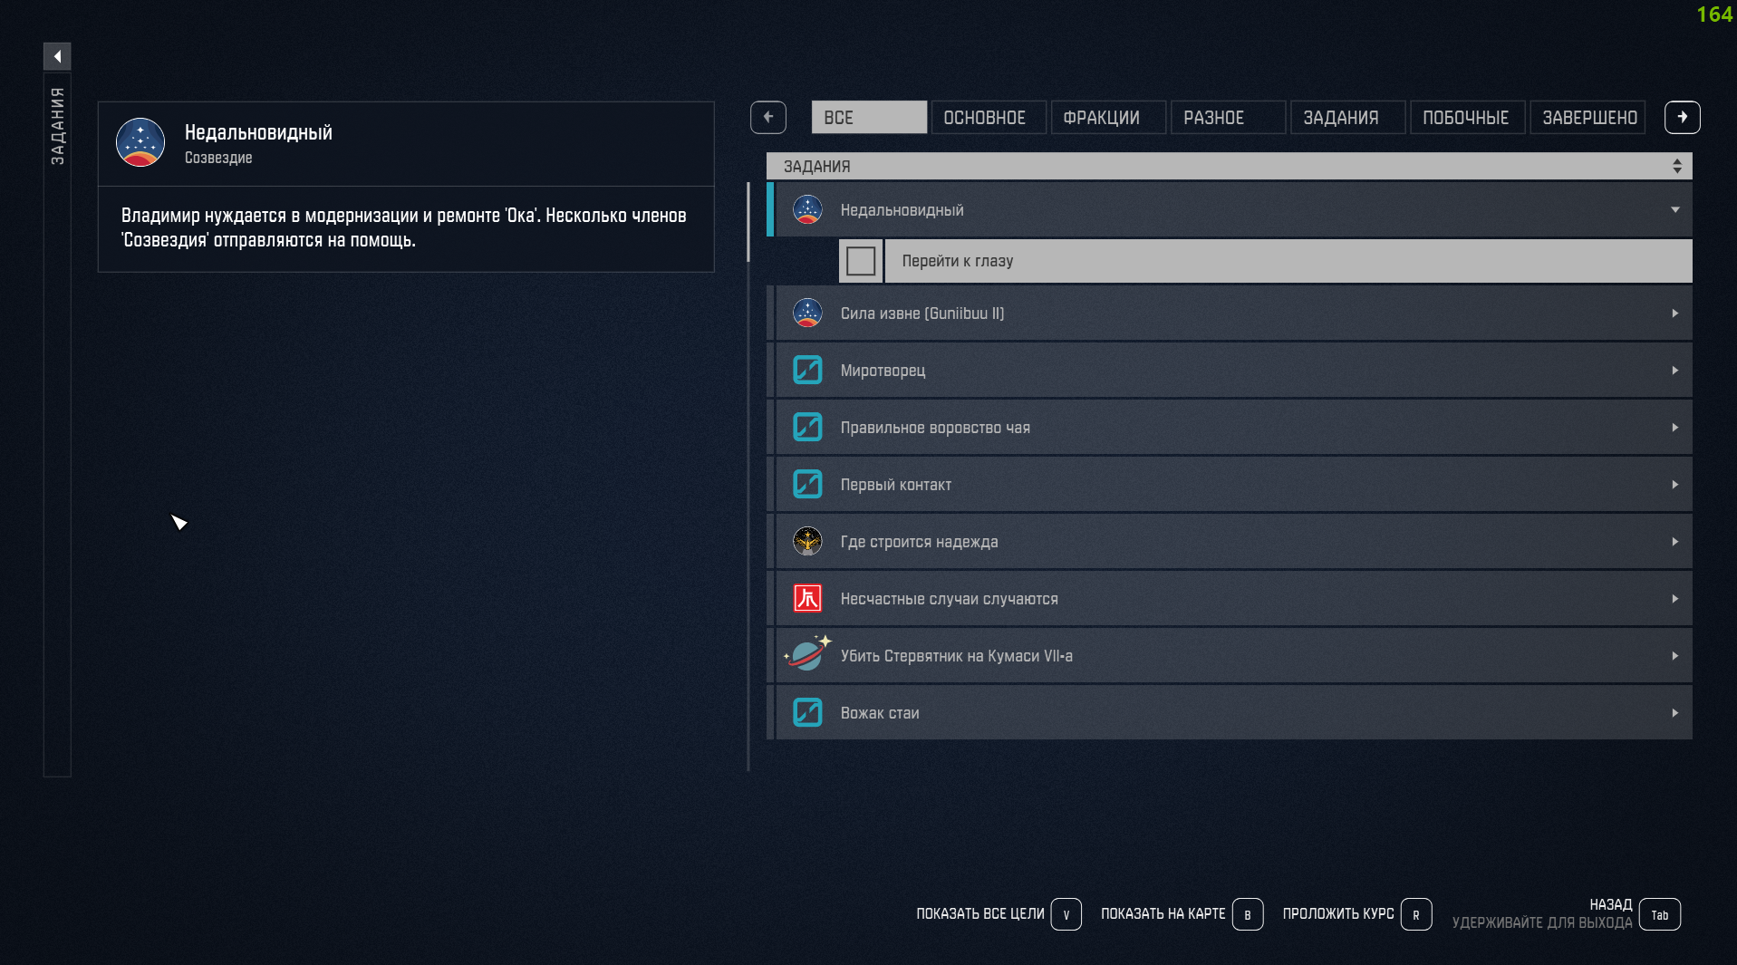
Task: Expand the Вожак стаи quest arrow
Action: pyautogui.click(x=1675, y=712)
